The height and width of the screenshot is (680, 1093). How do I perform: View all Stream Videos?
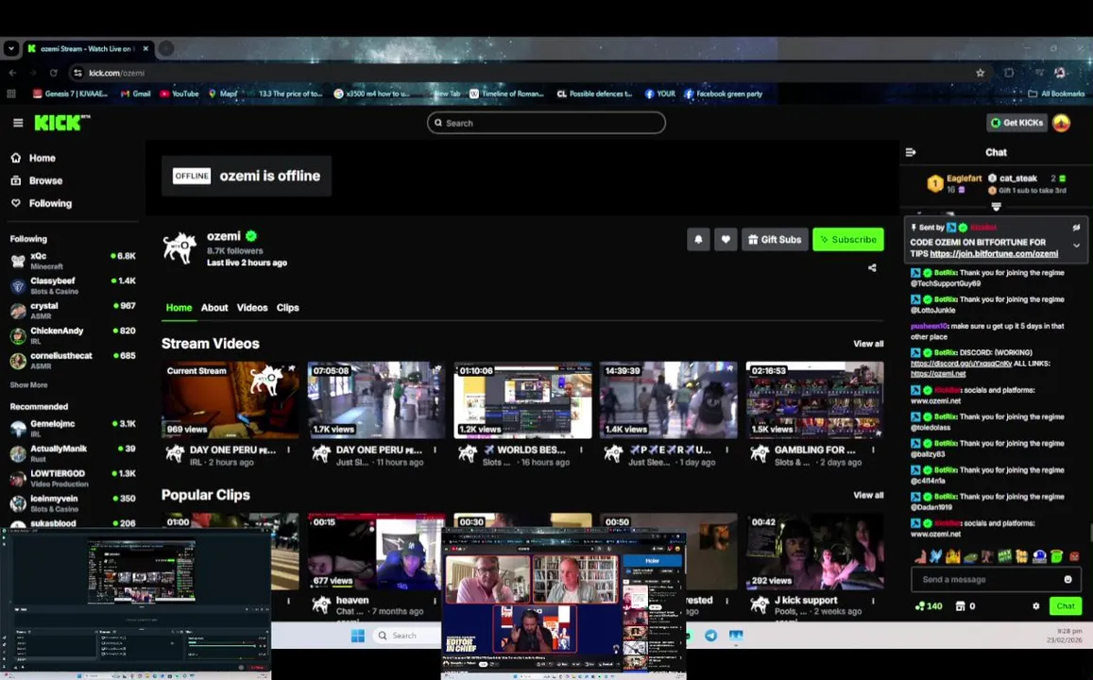click(868, 344)
